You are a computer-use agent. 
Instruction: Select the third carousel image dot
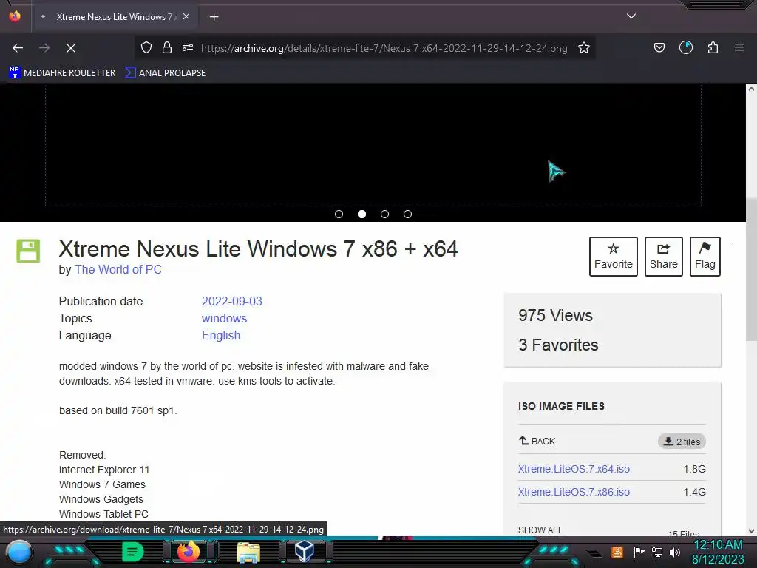[384, 214]
